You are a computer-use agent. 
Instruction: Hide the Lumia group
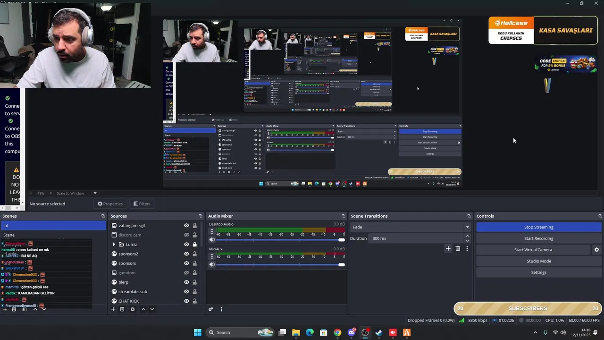click(186, 245)
